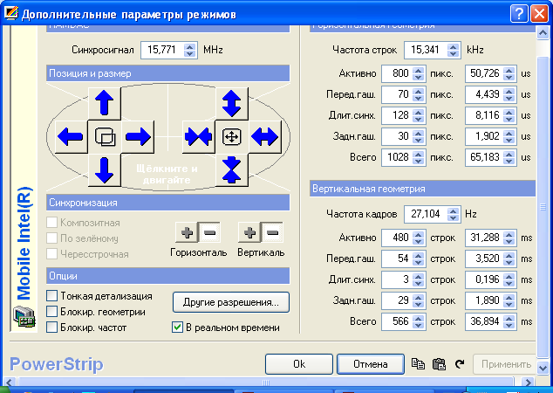The height and width of the screenshot is (393, 553).
Task: Click the blue move-up position arrow
Action: pyautogui.click(x=104, y=104)
